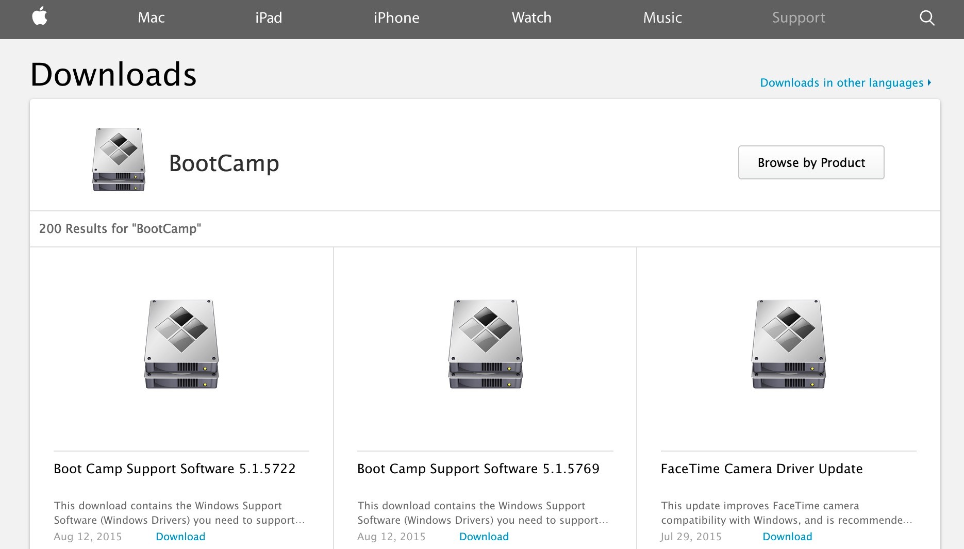Open Boot Camp Support Software 5.1.5722 title

pyautogui.click(x=175, y=469)
